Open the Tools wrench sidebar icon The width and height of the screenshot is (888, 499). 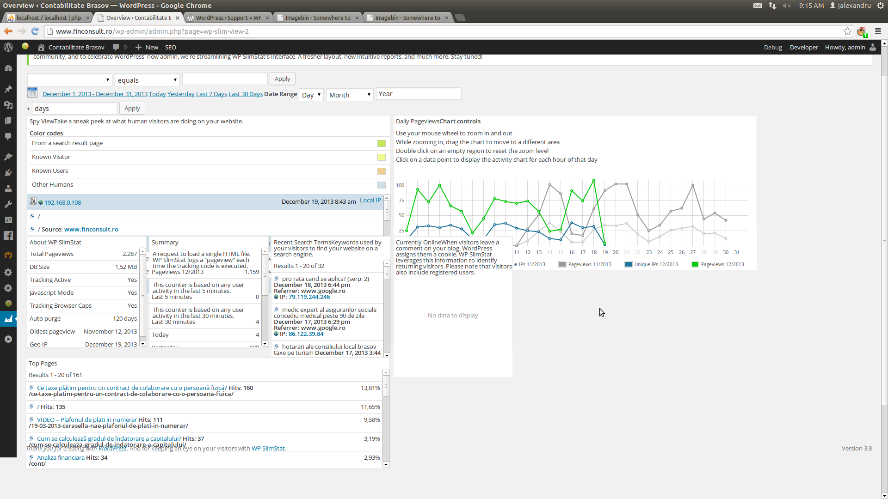click(x=8, y=204)
